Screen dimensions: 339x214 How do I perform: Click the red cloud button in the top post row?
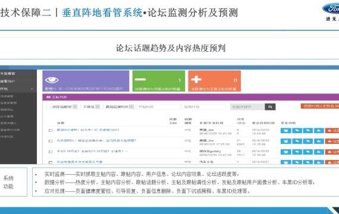[332, 131]
